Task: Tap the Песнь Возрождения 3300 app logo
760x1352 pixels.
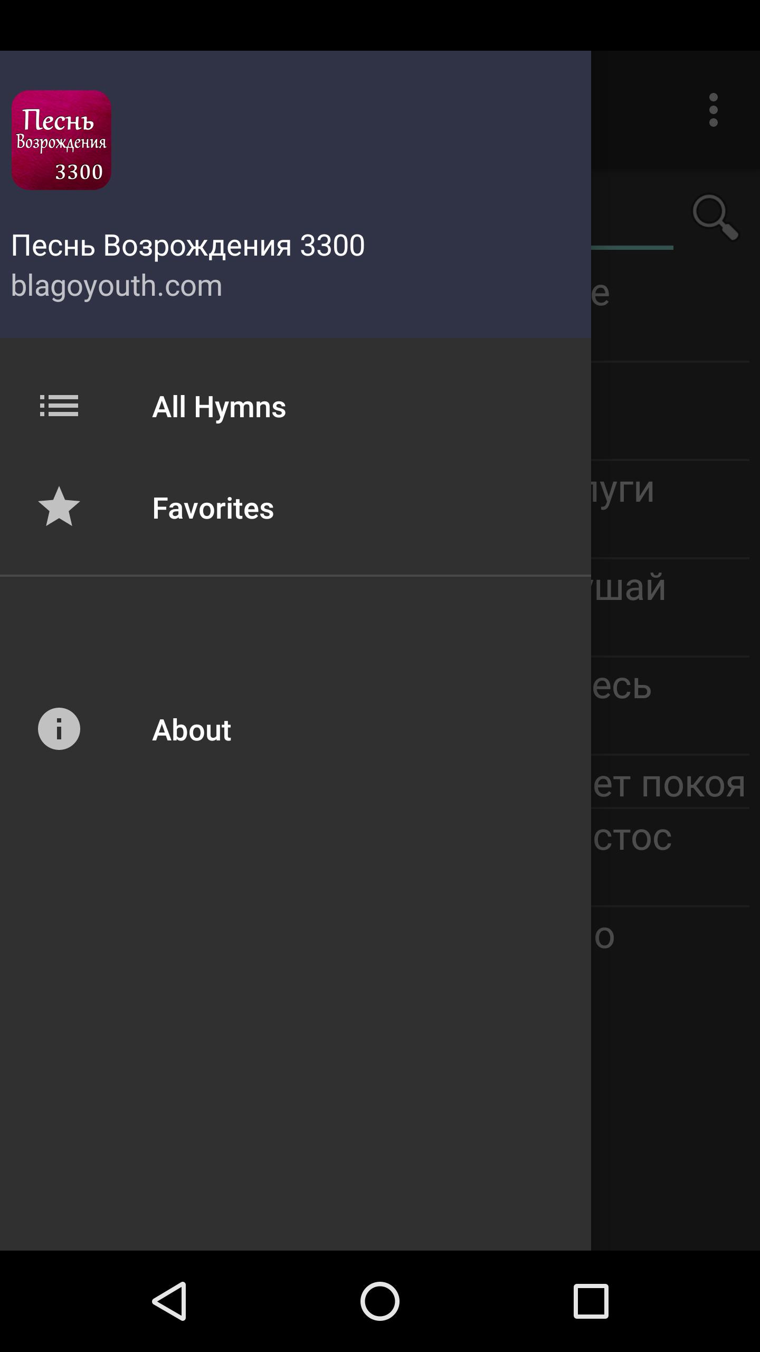Action: tap(61, 140)
